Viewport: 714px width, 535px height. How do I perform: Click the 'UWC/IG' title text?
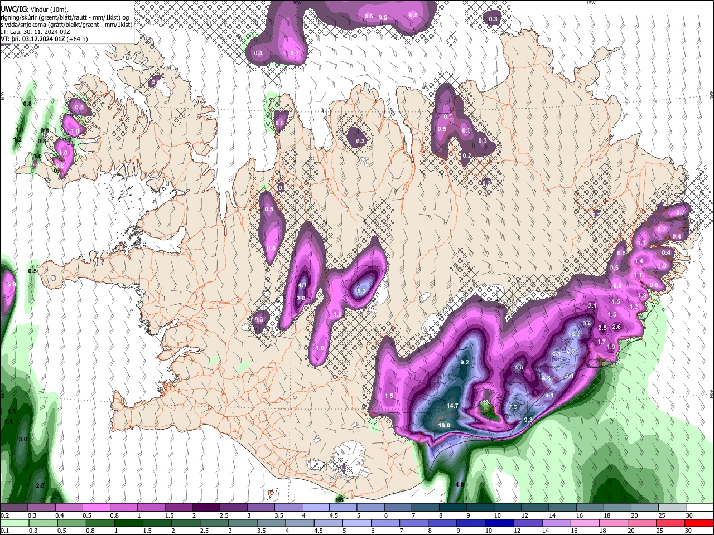[13, 9]
